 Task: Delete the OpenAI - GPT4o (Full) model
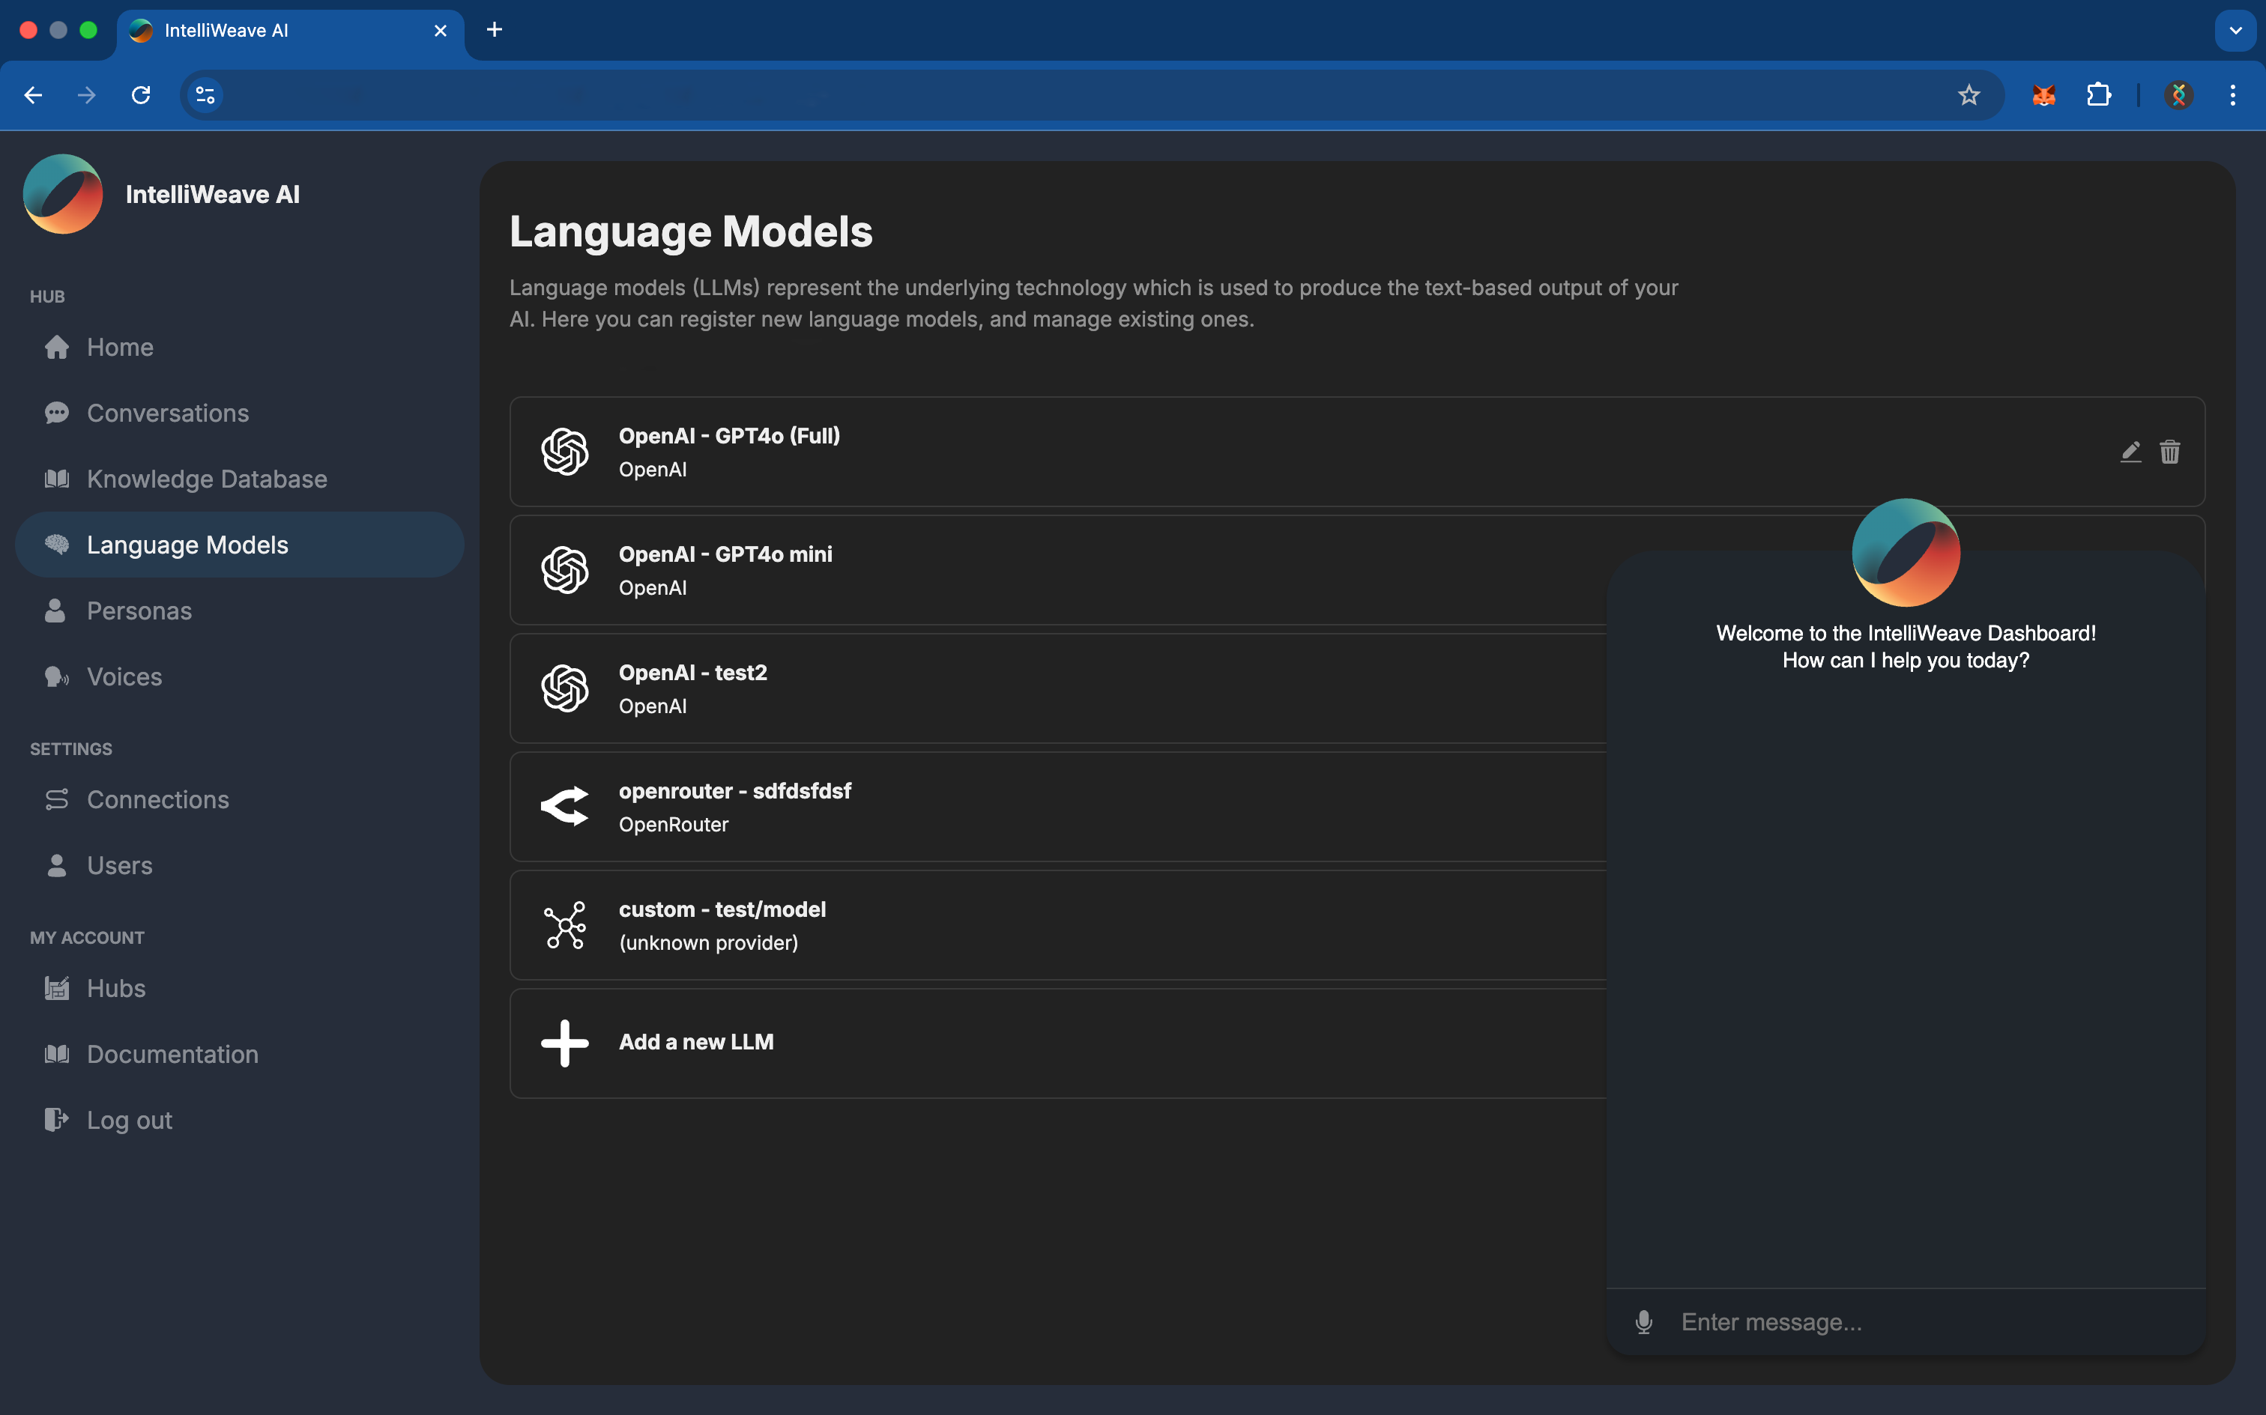coord(2169,452)
